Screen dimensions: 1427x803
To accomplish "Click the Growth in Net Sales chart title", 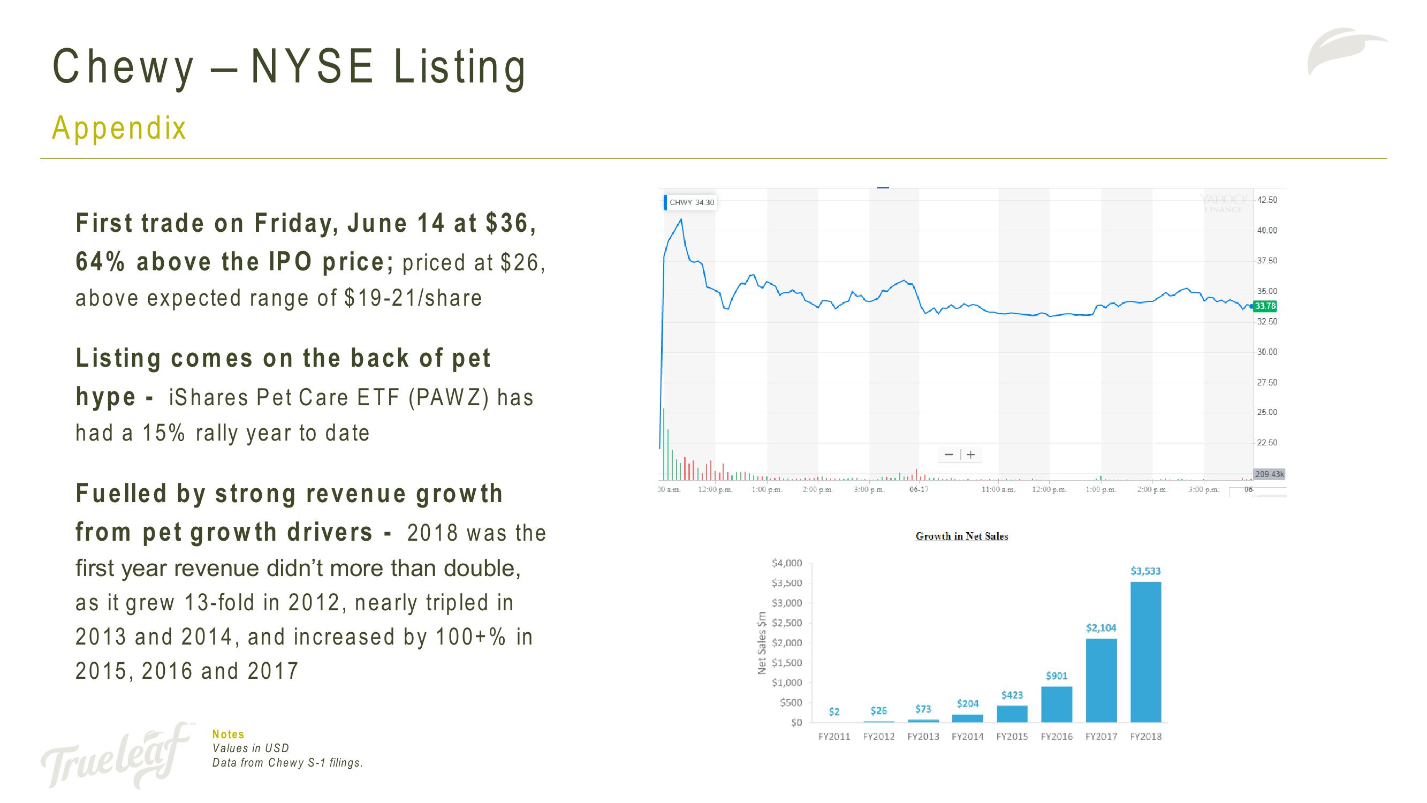I will pos(962,536).
